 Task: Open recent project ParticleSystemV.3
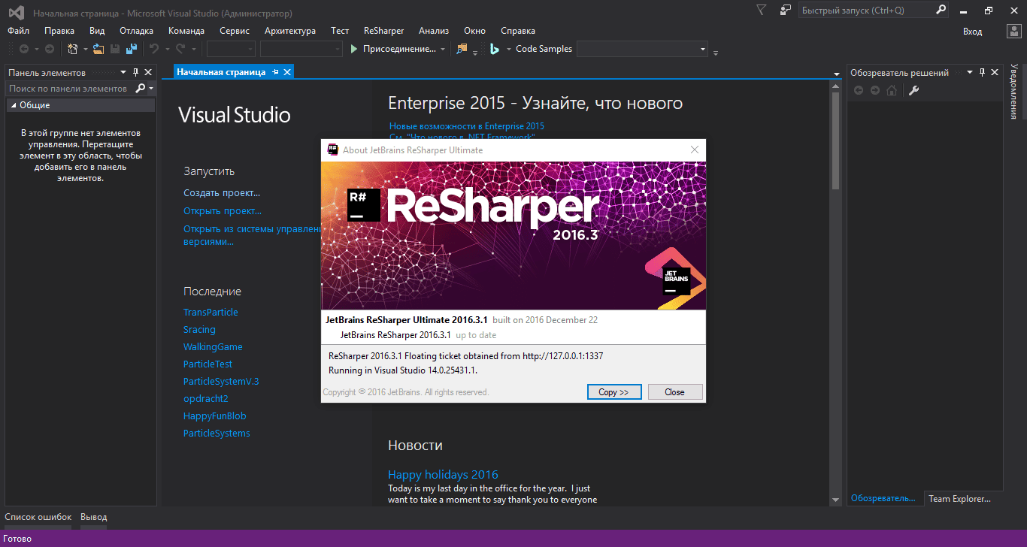pos(221,382)
